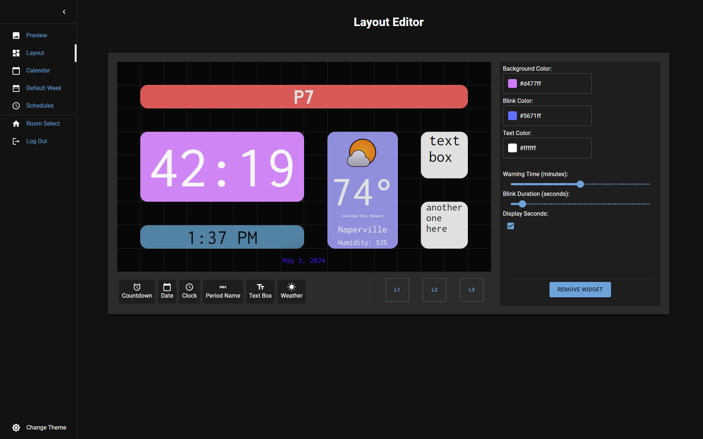Add a Text Box widget
Image resolution: width=703 pixels, height=439 pixels.
[x=260, y=291]
